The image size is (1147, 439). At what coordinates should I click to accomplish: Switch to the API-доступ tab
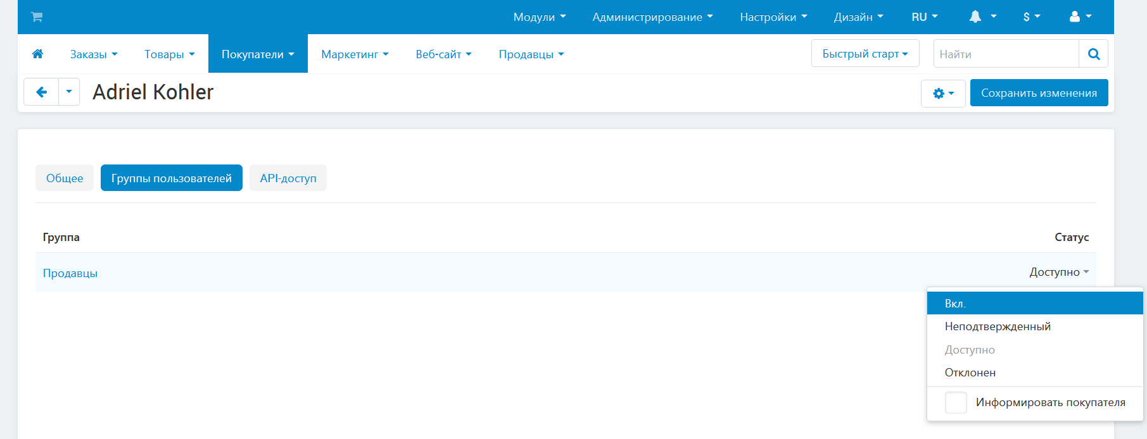pos(288,178)
